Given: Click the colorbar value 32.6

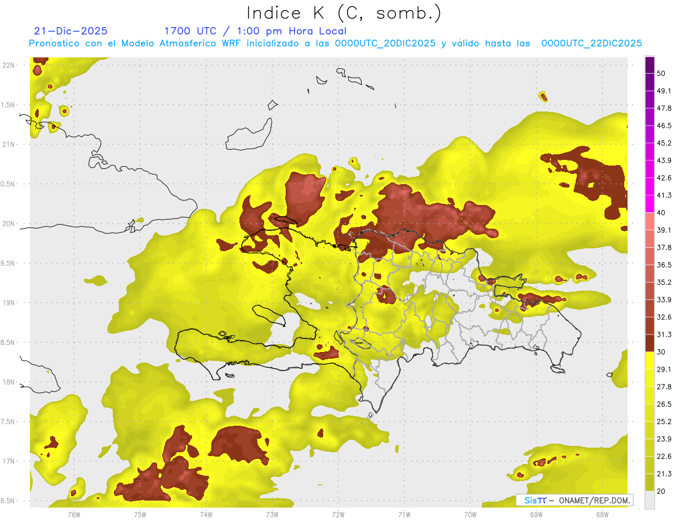Looking at the screenshot, I should pyautogui.click(x=664, y=317).
